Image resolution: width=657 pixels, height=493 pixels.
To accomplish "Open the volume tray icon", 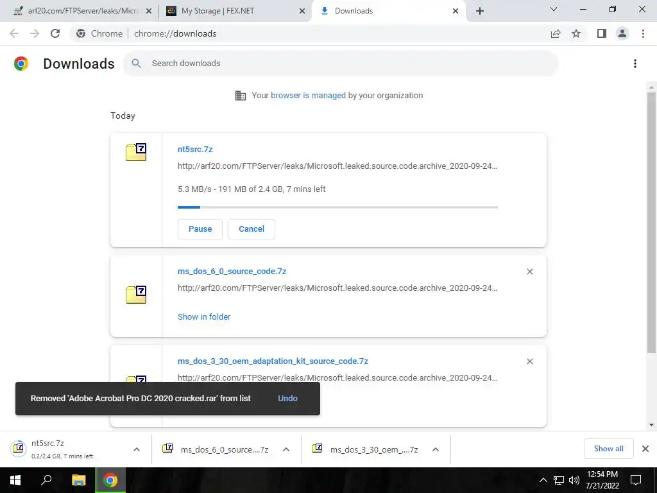I will pos(574,480).
